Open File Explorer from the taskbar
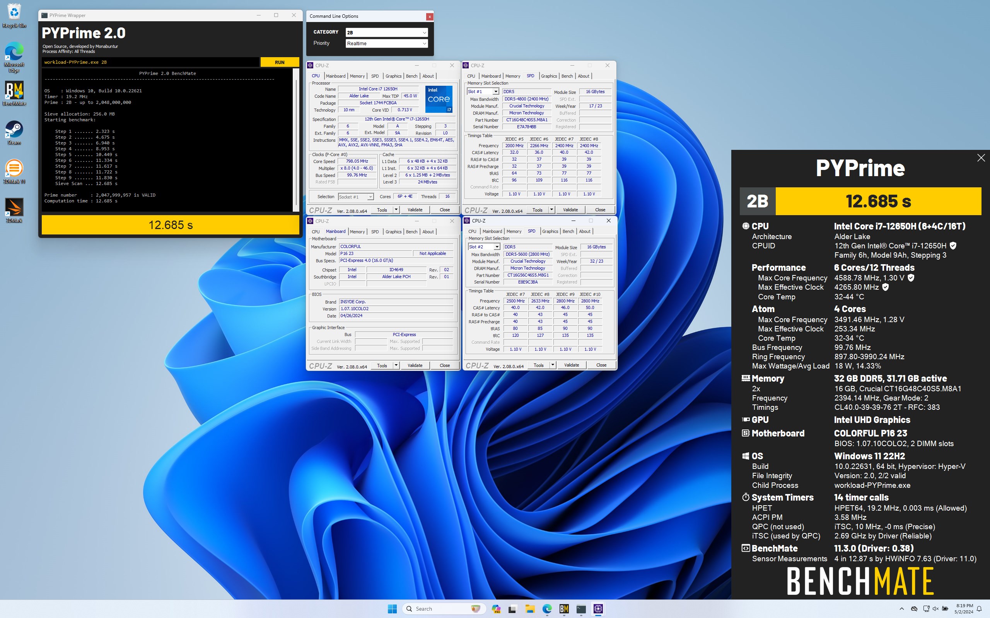Image resolution: width=990 pixels, height=618 pixels. [530, 609]
